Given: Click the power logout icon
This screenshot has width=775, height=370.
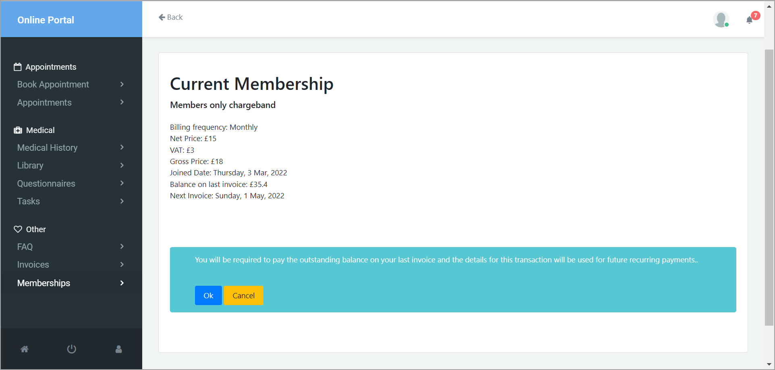Looking at the screenshot, I should coord(72,349).
